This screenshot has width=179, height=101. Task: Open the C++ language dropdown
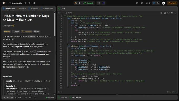pos(61,13)
